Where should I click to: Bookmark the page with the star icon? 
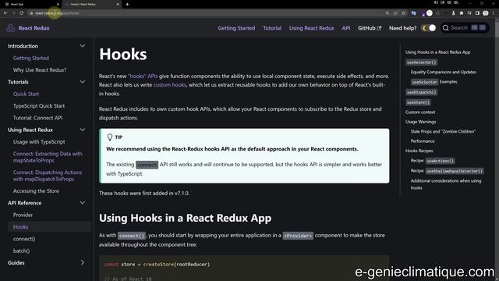click(404, 13)
